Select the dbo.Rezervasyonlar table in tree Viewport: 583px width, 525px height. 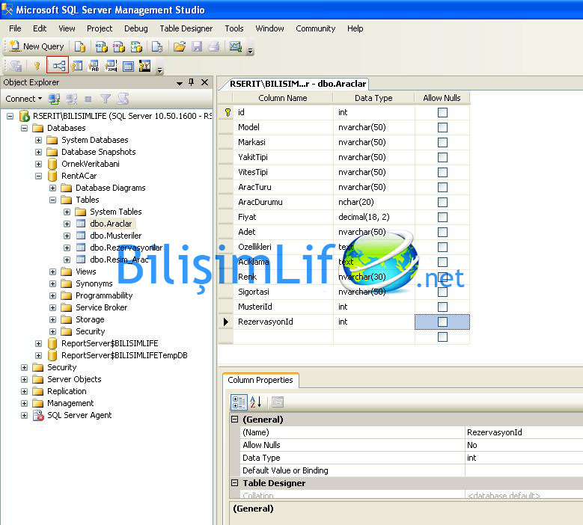click(x=126, y=248)
